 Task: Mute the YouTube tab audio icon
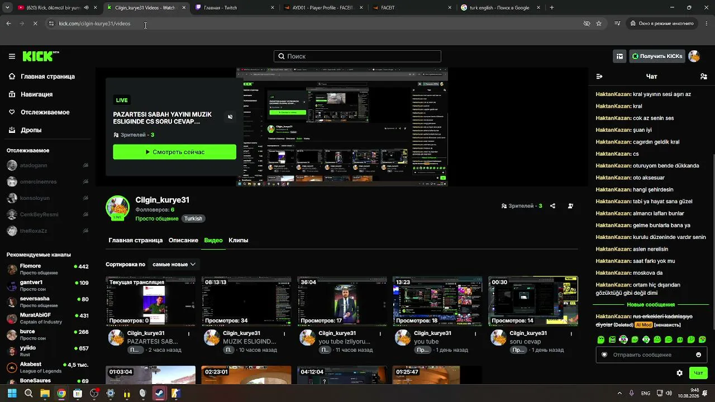tap(86, 8)
